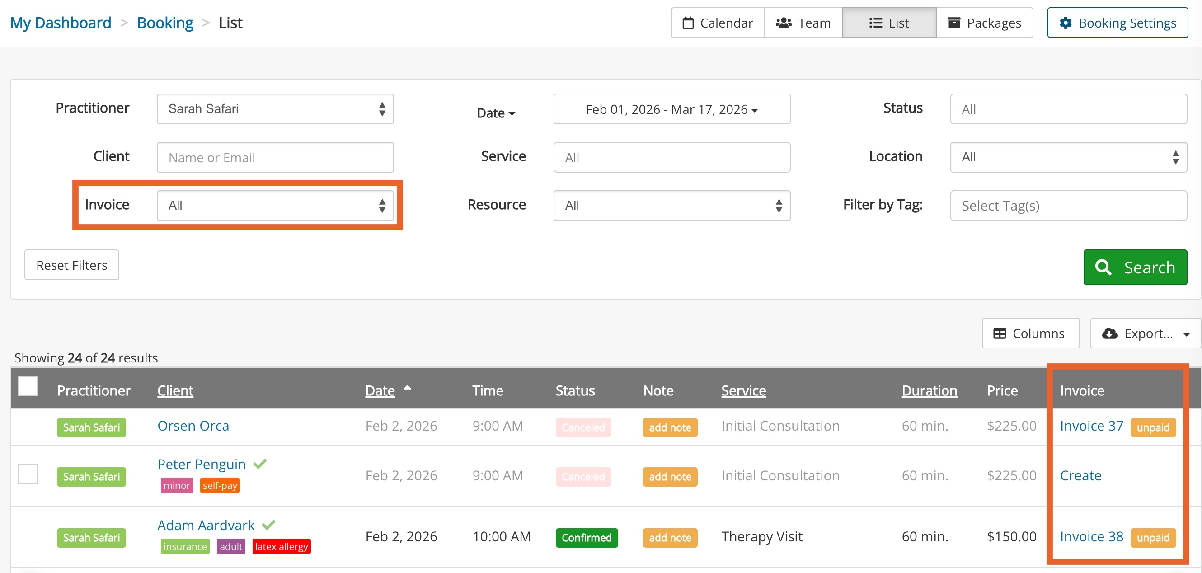Screen dimensions: 1202x573
Task: Click the Team people icon
Action: (x=784, y=23)
